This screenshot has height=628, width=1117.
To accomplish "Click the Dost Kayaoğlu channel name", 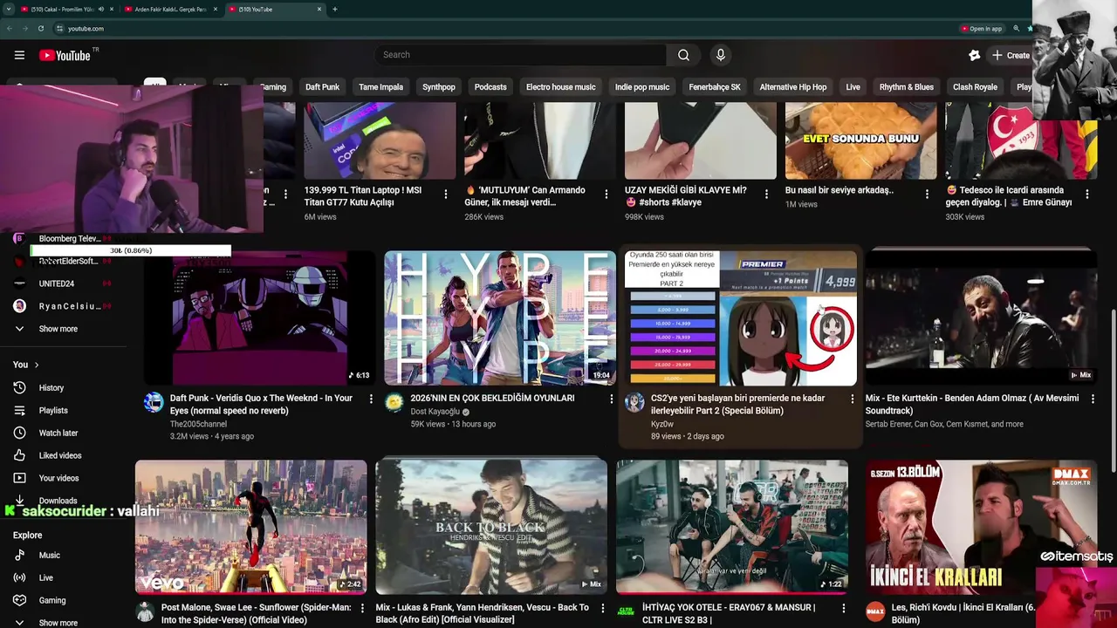I will point(435,412).
